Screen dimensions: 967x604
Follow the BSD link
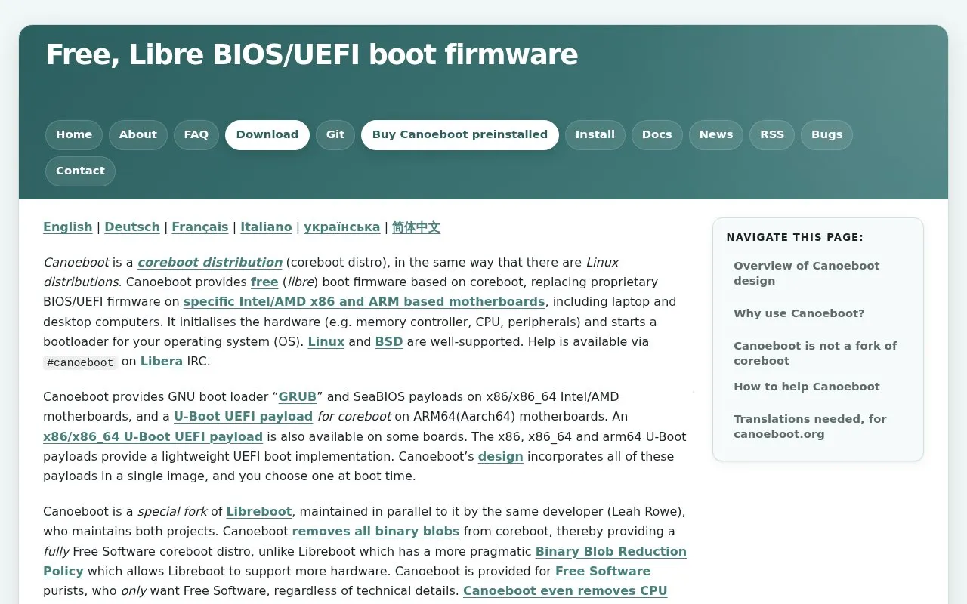coord(389,342)
